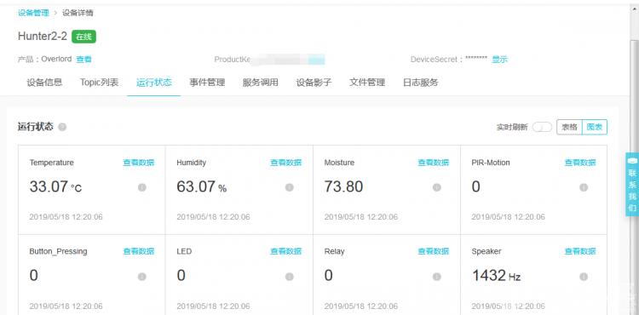Go back via 设备管理 breadcrumb link
The height and width of the screenshot is (315, 639).
point(33,13)
